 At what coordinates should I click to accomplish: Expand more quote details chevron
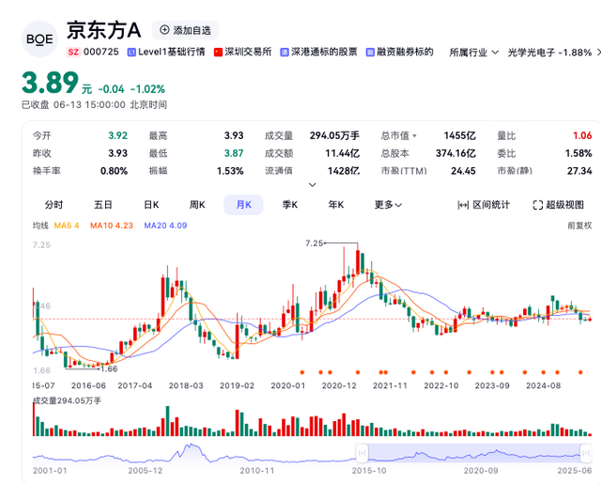(313, 185)
